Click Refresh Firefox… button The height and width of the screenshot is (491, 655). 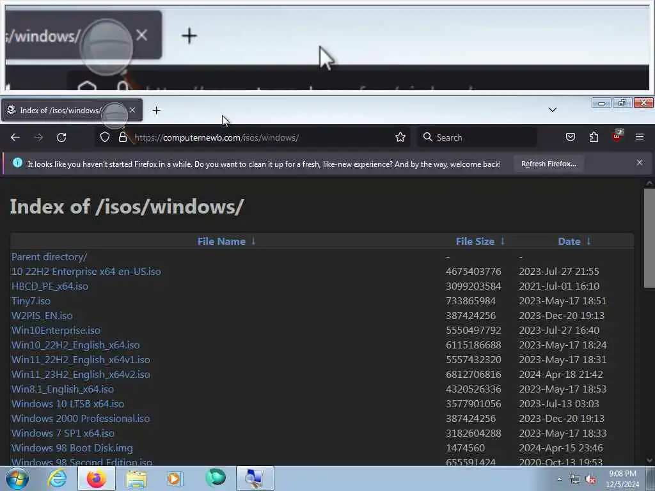coord(548,164)
